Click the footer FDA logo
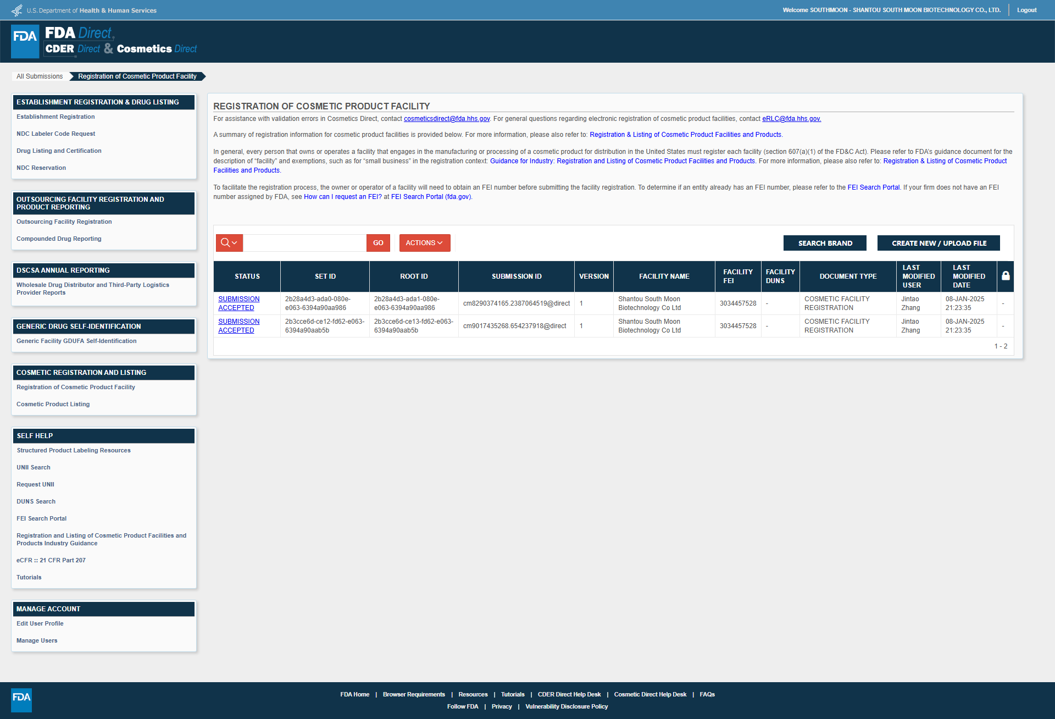 pyautogui.click(x=21, y=700)
